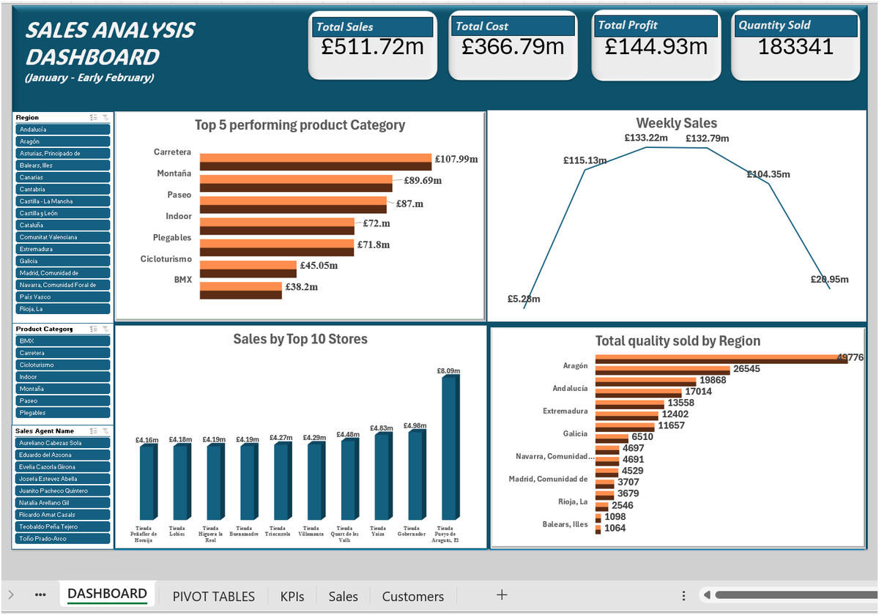This screenshot has height=615, width=879.
Task: Select agent Josefa Estevez Abella
Action: pyautogui.click(x=62, y=479)
